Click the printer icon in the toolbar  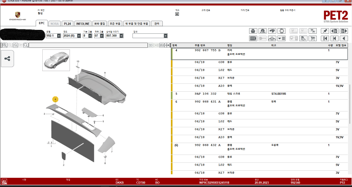[253, 31]
